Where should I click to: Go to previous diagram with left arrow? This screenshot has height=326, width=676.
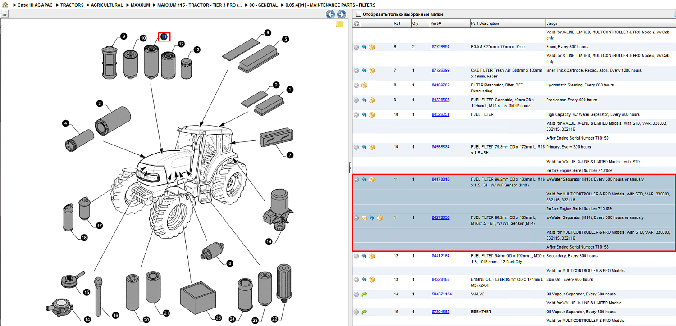pyautogui.click(x=330, y=14)
